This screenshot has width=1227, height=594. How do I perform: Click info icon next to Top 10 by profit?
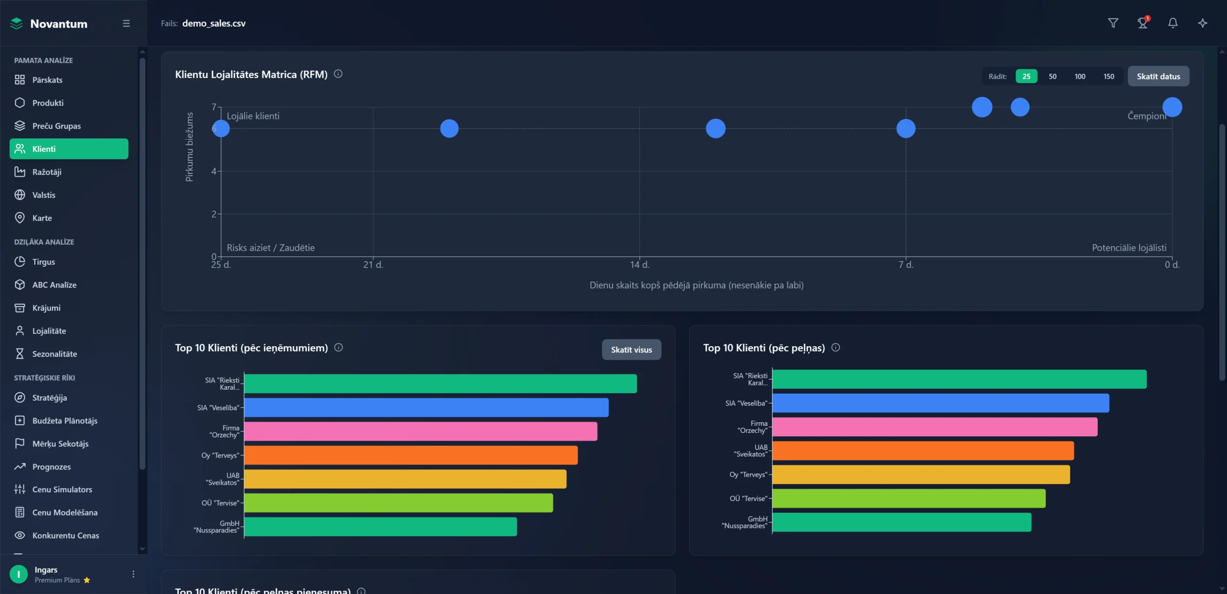(x=835, y=348)
